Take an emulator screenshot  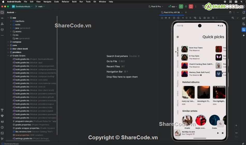coord(205,18)
